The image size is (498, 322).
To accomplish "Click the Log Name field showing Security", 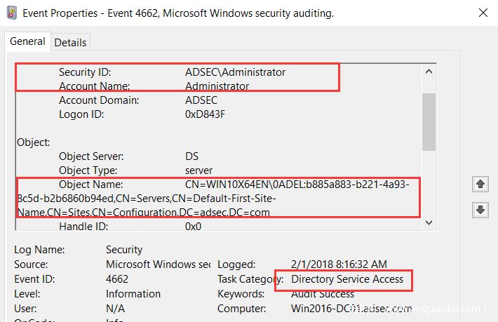I will 124,250.
